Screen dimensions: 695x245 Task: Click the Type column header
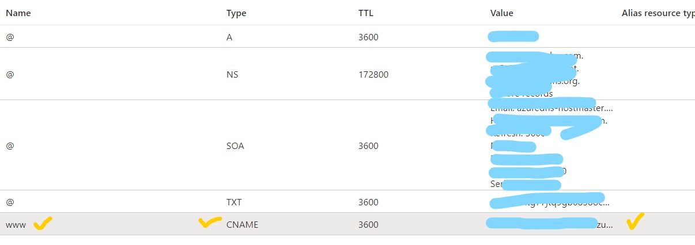point(236,13)
